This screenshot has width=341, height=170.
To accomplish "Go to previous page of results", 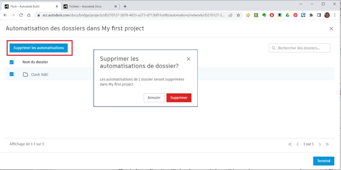I will [x=297, y=144].
